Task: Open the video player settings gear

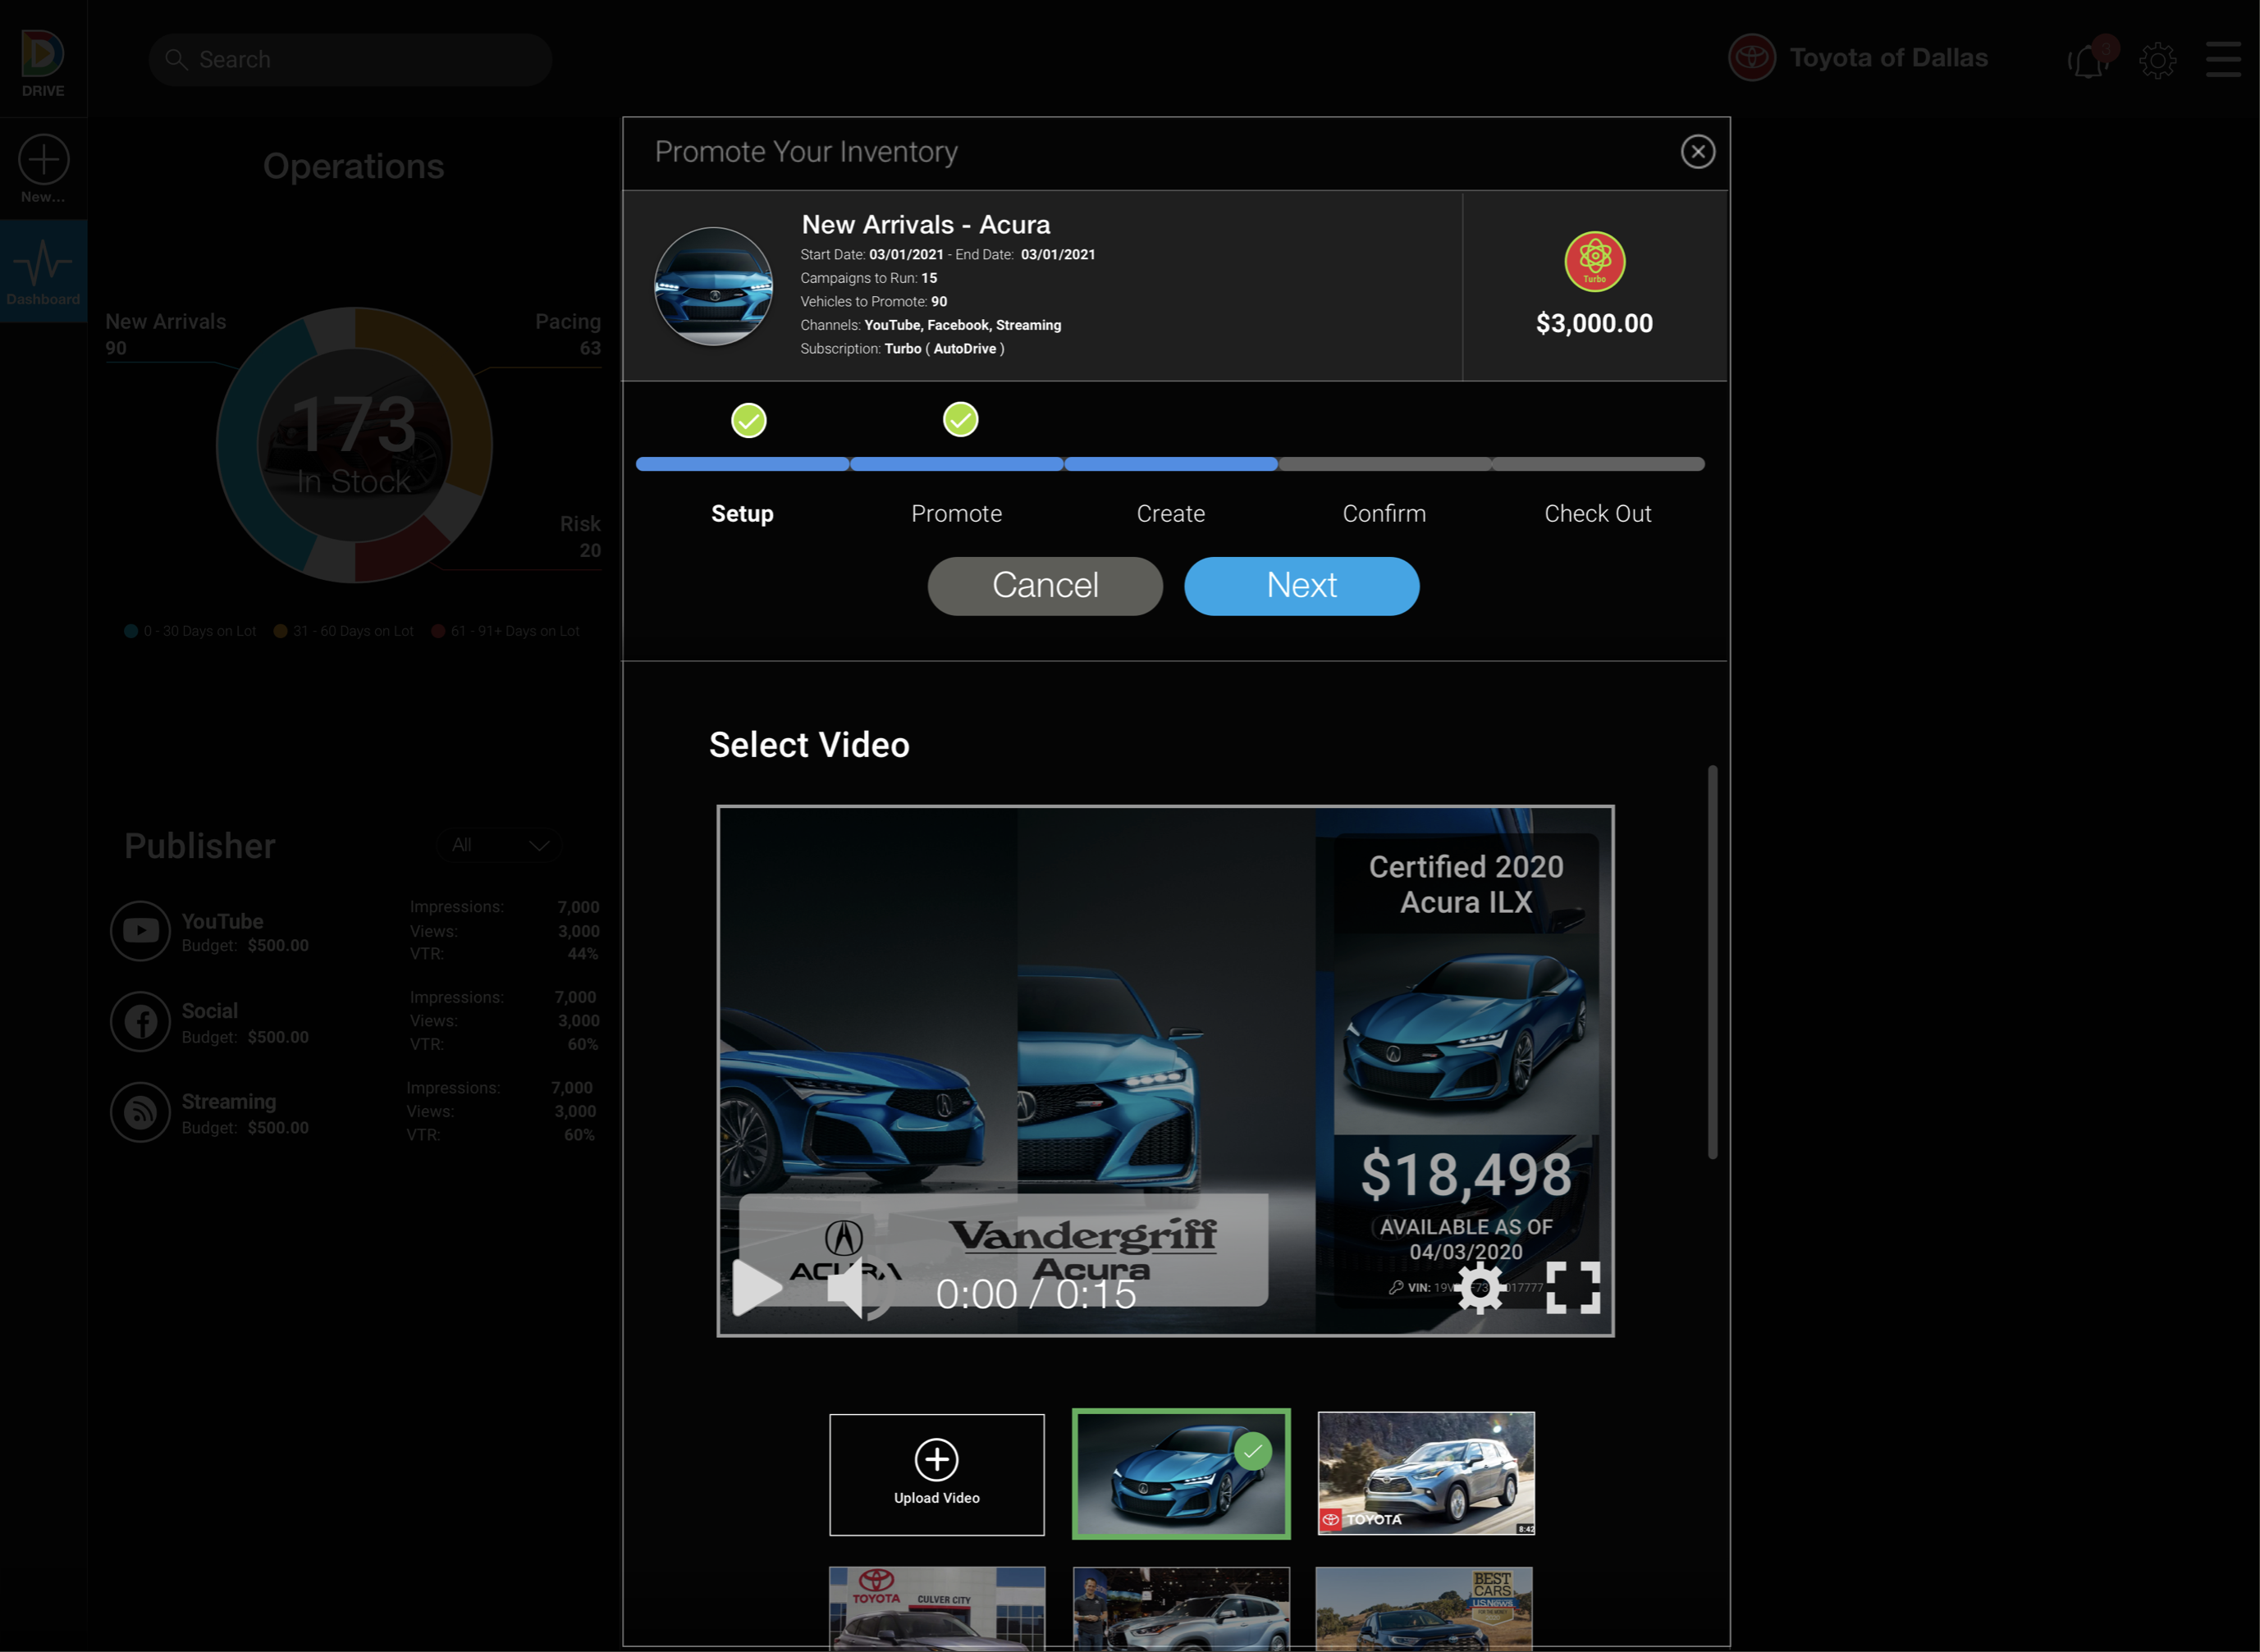Action: pyautogui.click(x=1480, y=1287)
